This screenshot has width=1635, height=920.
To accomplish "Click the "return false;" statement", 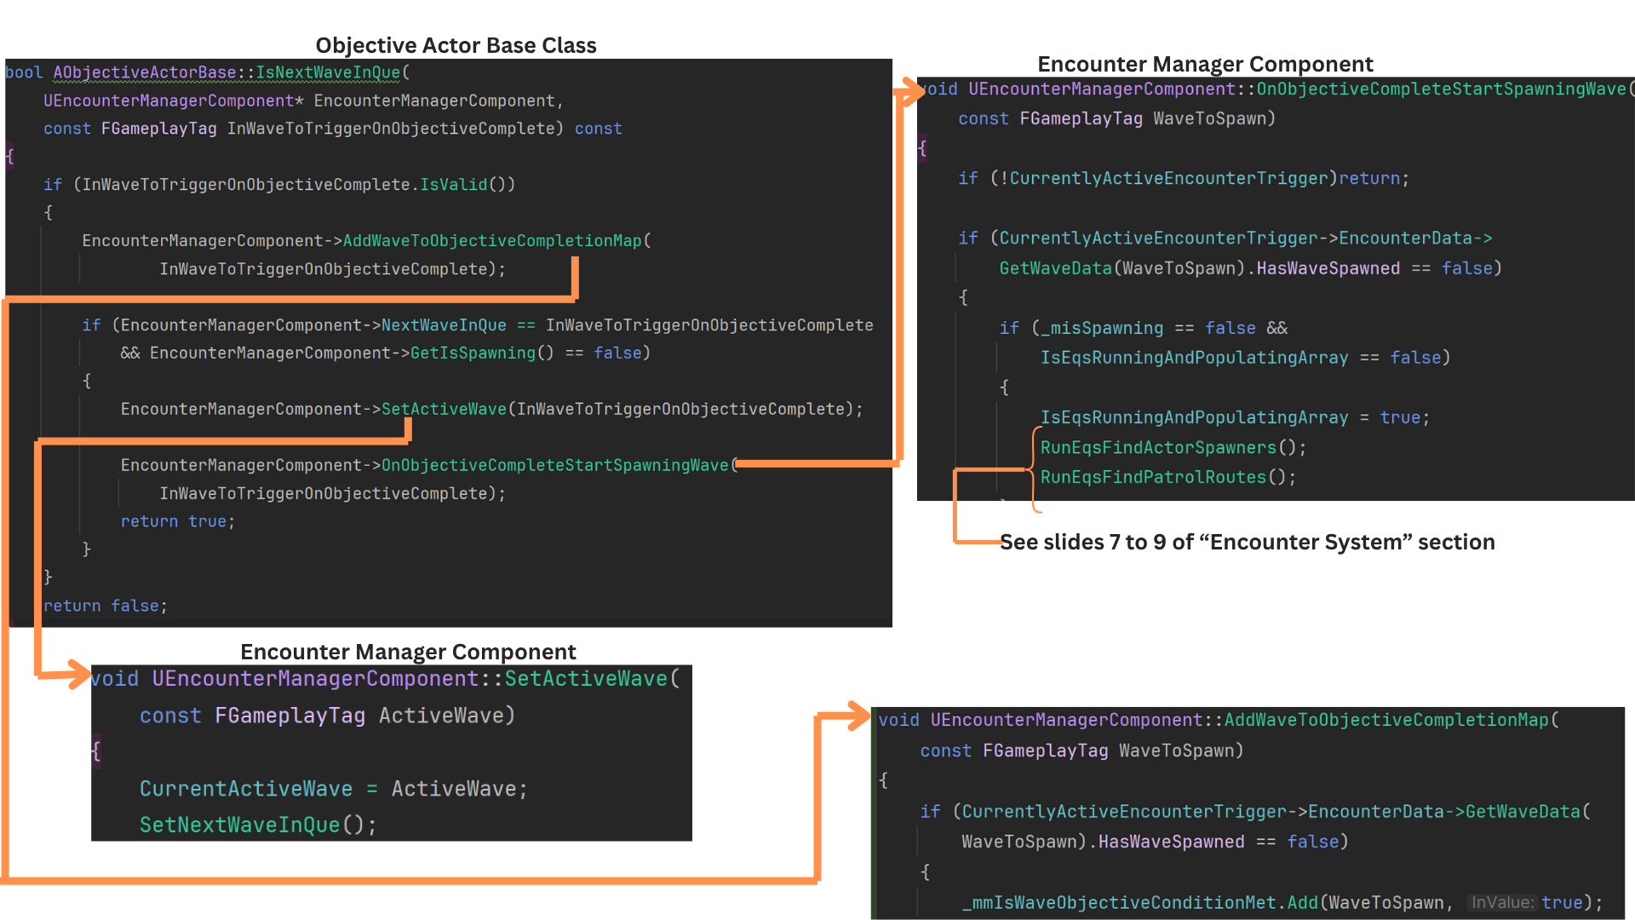I will [105, 606].
